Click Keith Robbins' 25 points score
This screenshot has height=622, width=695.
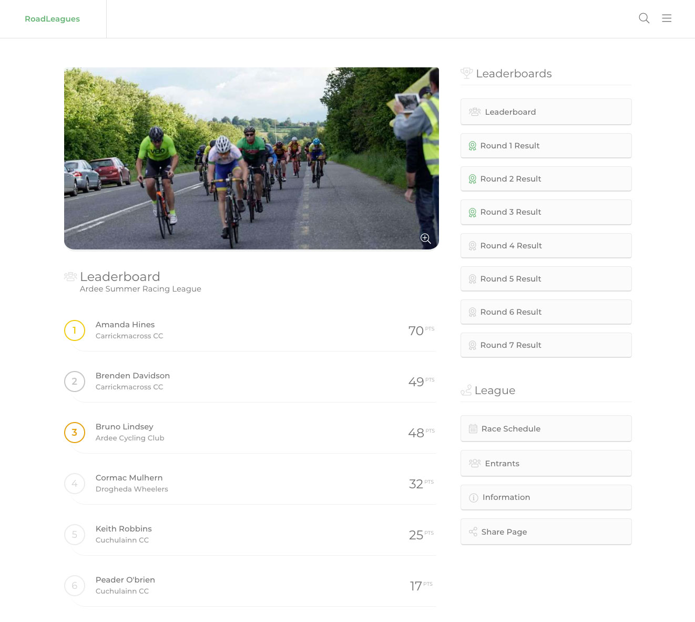point(421,535)
